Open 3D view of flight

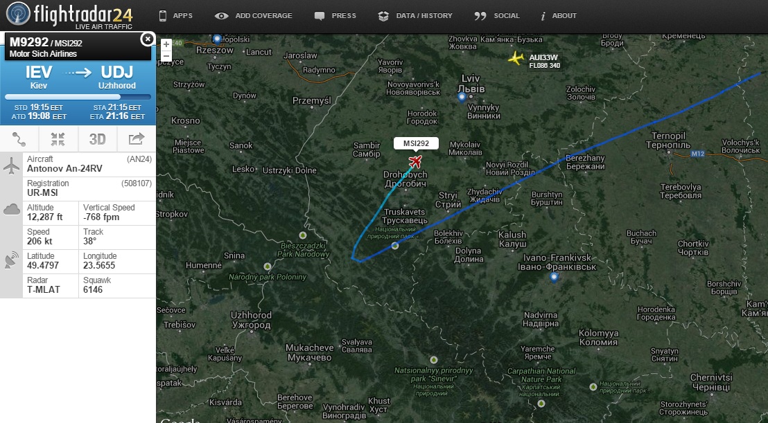97,139
